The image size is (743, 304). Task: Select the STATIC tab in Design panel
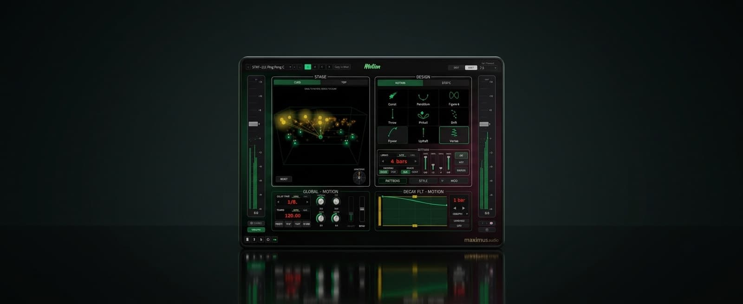point(446,83)
